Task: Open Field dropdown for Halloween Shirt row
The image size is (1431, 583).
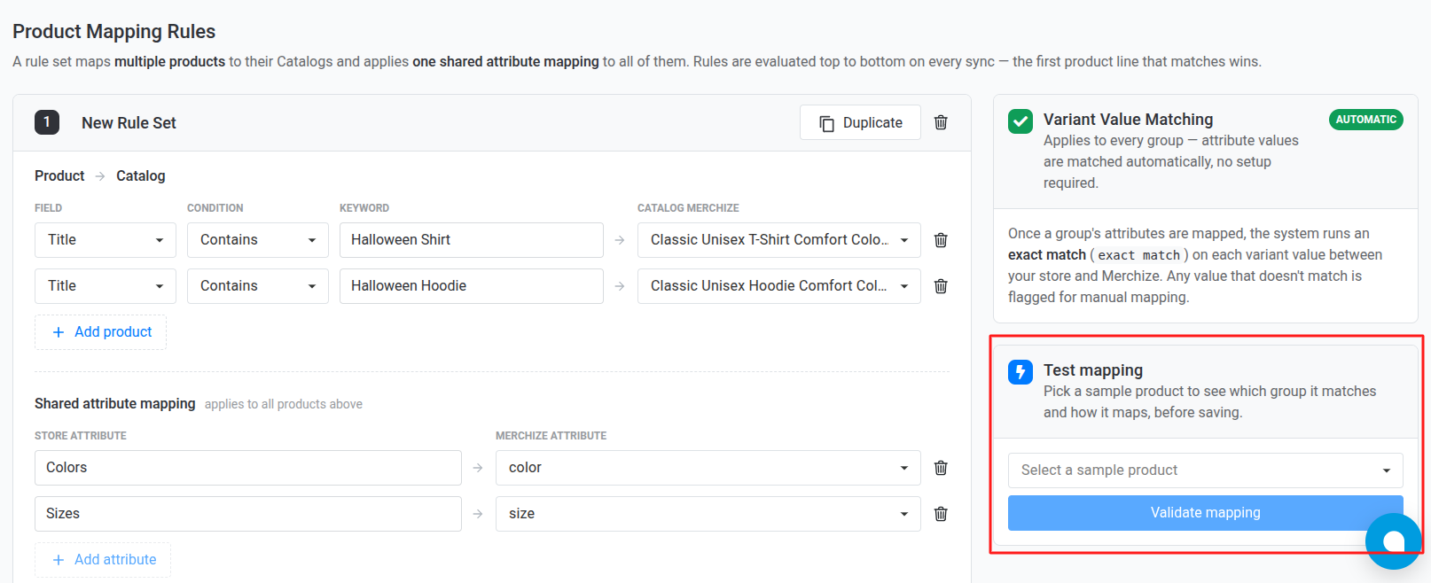Action: [106, 240]
